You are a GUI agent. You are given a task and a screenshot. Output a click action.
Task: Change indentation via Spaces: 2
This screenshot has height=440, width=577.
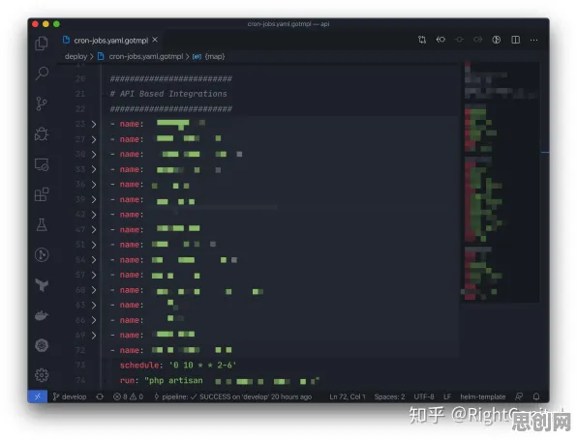tap(389, 397)
